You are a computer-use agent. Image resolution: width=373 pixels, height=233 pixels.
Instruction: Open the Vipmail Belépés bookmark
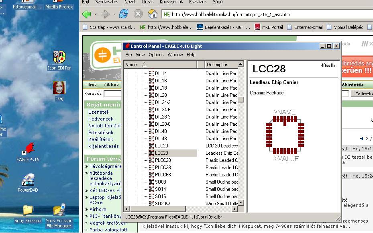point(345,27)
